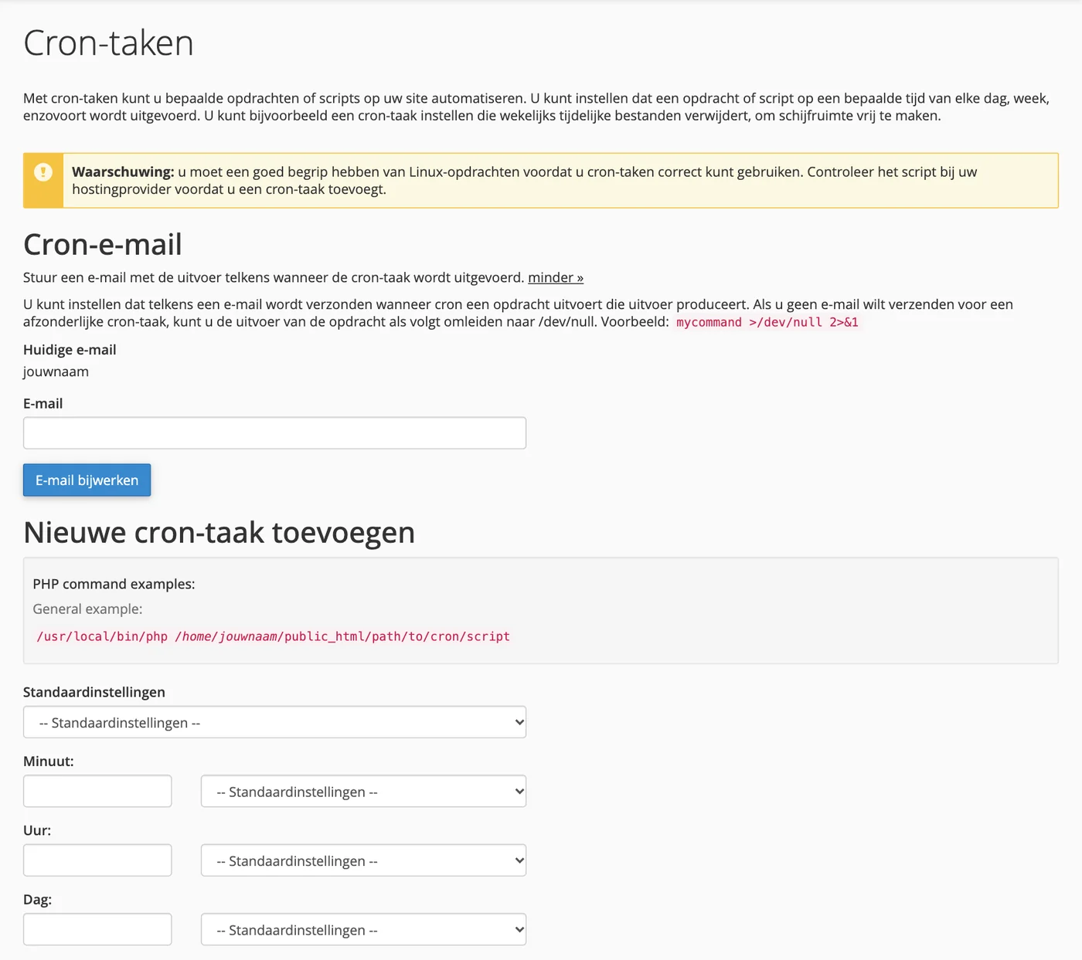Click the 'PHP command examples:' label
The image size is (1082, 960).
coord(114,584)
